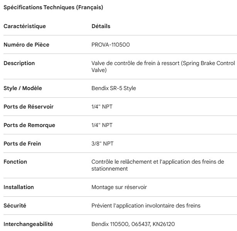237x231 pixels.
Task: Select the Style / Modèle row label
Action: 22,88
